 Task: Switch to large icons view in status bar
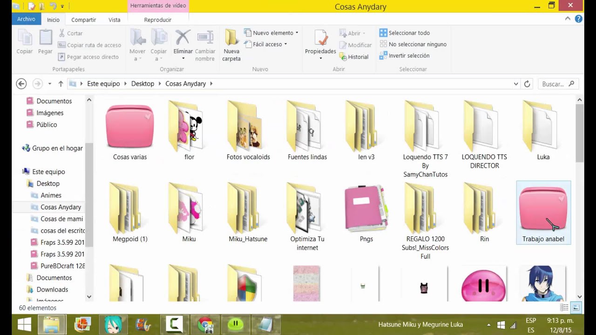576,308
